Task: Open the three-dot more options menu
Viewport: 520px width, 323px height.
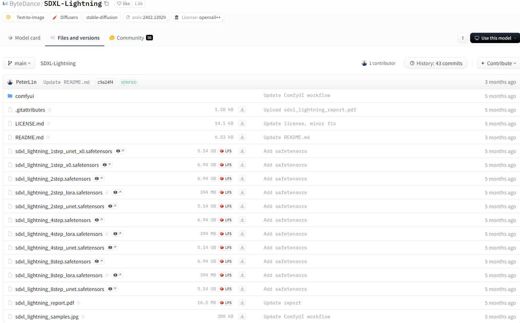Action: (x=463, y=38)
